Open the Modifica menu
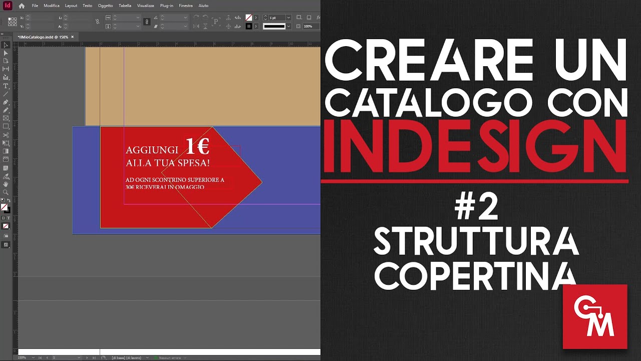This screenshot has width=641, height=361. [52, 6]
